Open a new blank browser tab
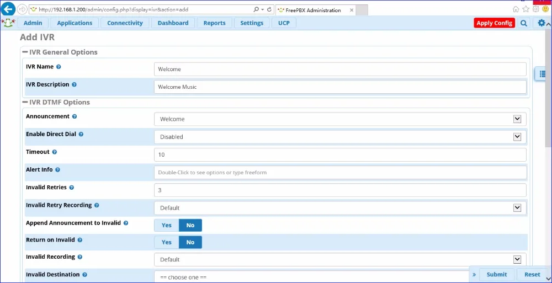552x283 pixels. tap(362, 10)
